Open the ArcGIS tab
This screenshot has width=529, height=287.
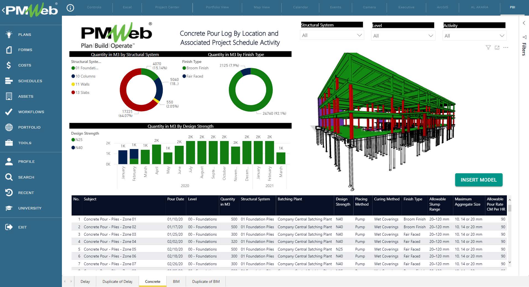point(442,7)
